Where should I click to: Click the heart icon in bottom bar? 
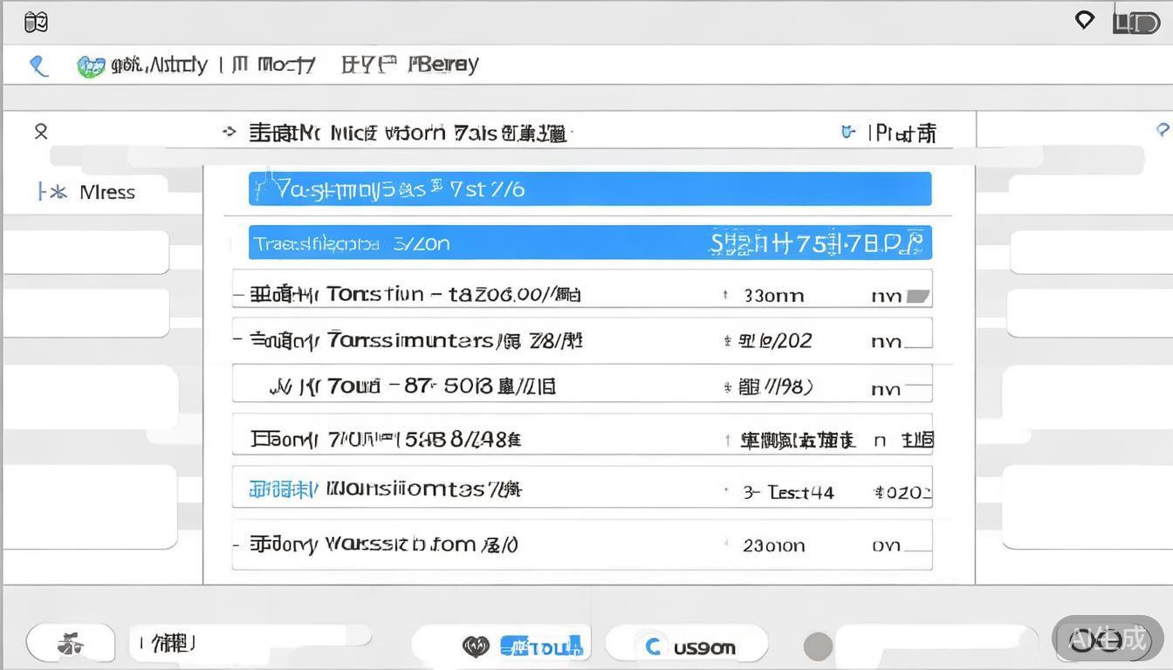(476, 646)
